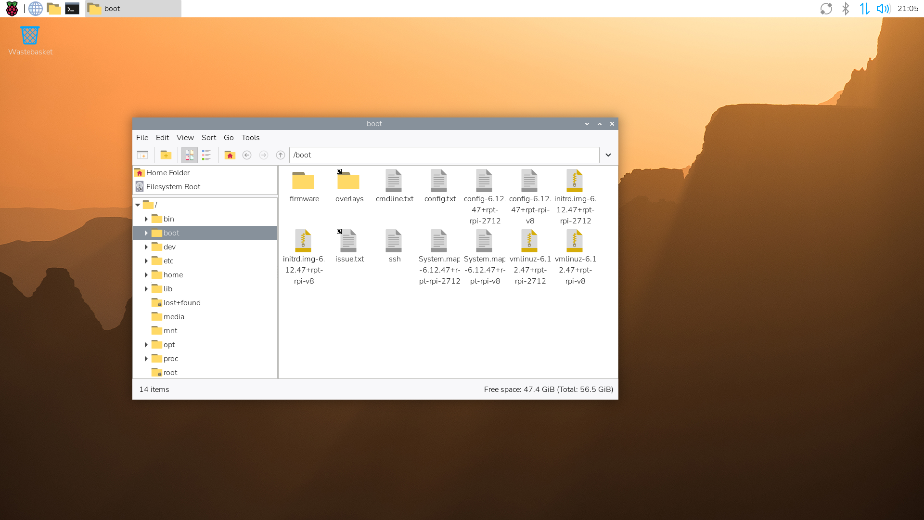
Task: Click the Create New Folder toolbar icon
Action: tap(166, 155)
